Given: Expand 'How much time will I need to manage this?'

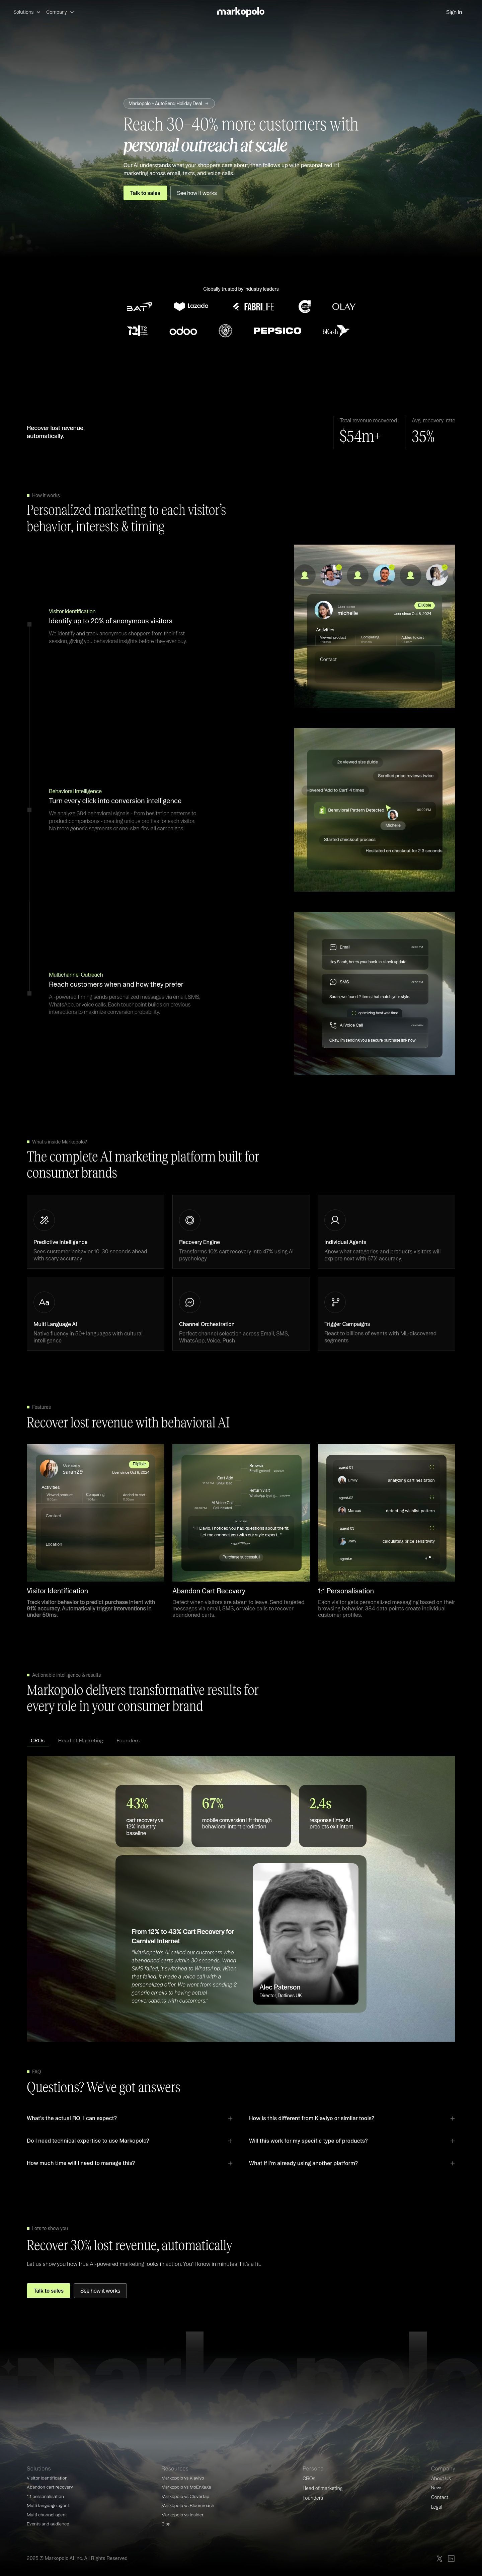Looking at the screenshot, I should coord(130,2163).
